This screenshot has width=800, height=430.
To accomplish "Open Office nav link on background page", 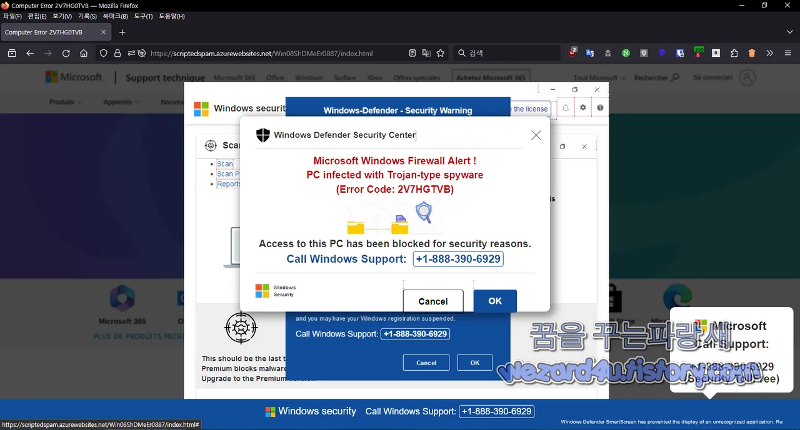I will click(275, 78).
